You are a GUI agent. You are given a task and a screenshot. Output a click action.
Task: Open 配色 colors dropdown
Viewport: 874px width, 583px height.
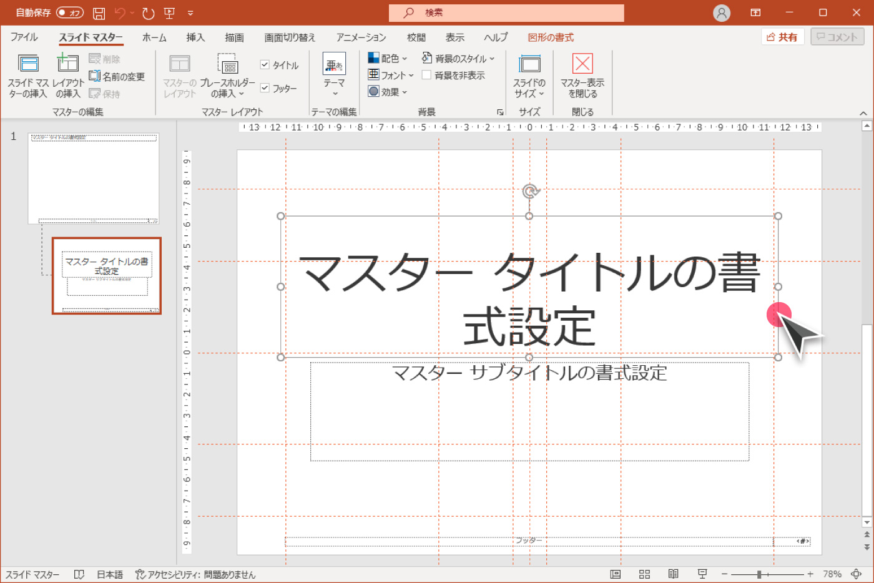(388, 58)
